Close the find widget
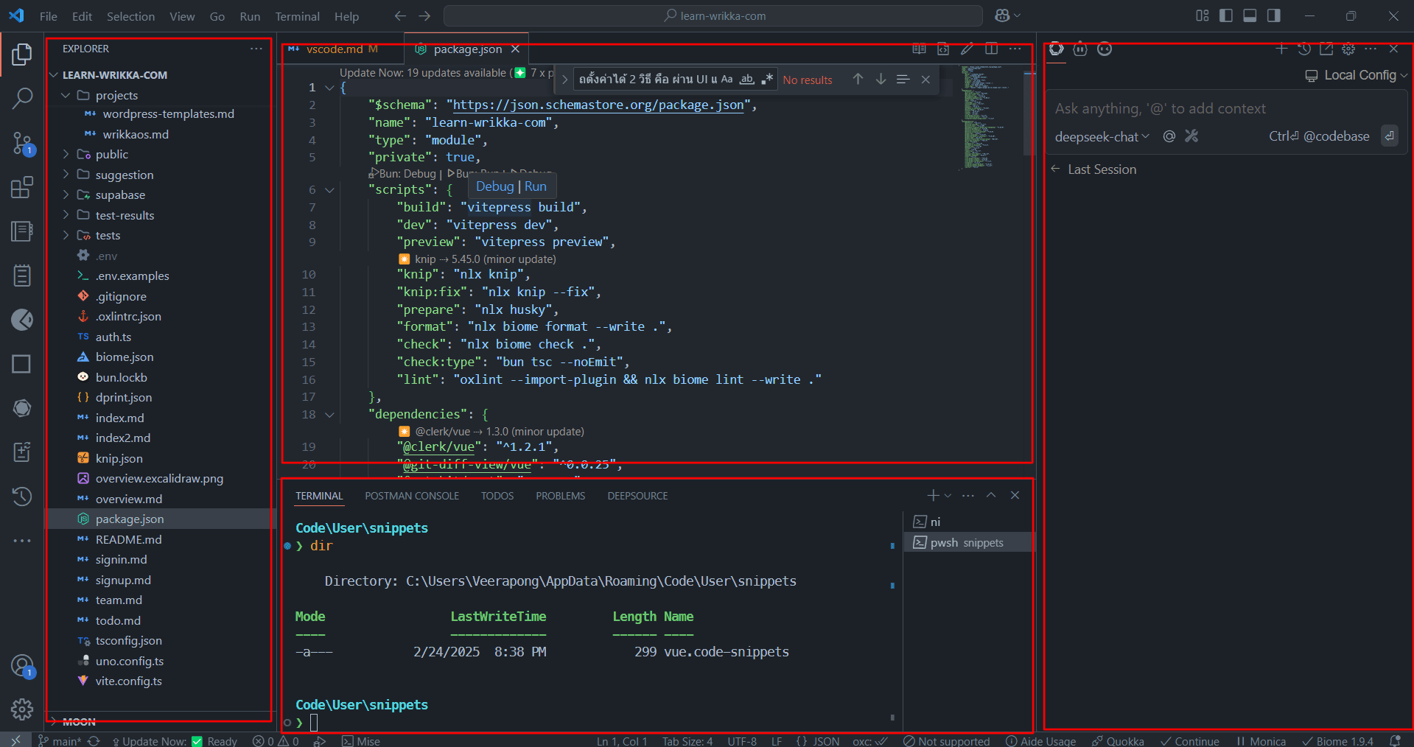The height and width of the screenshot is (747, 1414). pyautogui.click(x=925, y=79)
